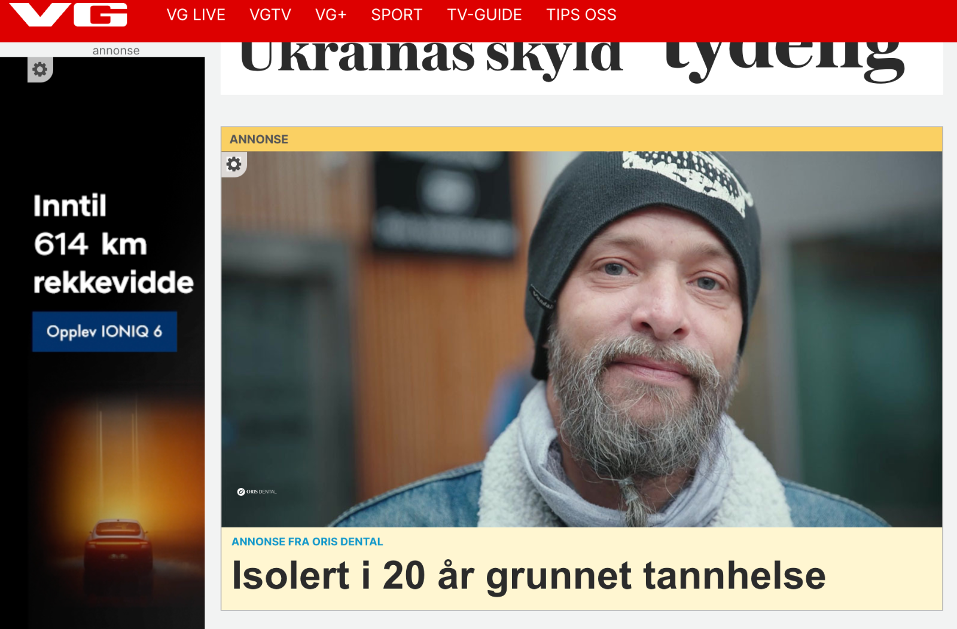Open ad settings gear on Hyundai ad
This screenshot has height=629, width=957.
point(40,69)
